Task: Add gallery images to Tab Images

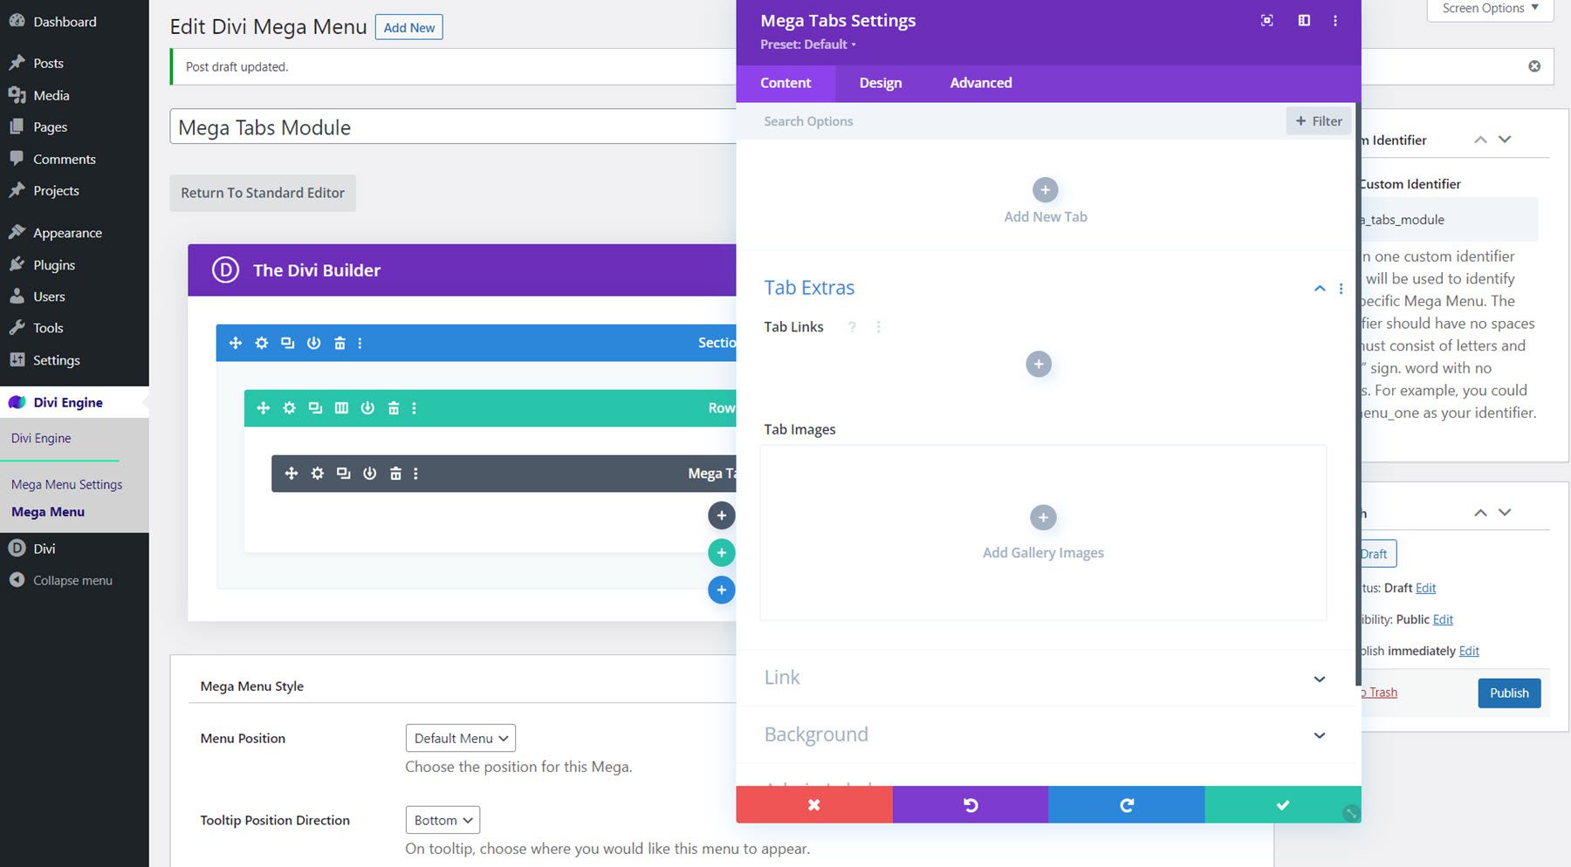Action: pyautogui.click(x=1043, y=517)
